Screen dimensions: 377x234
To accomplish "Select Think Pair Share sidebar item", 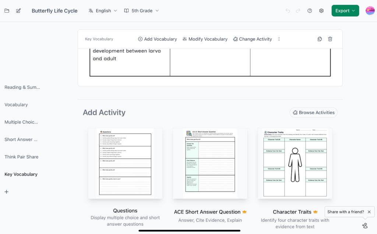I will coord(21,157).
